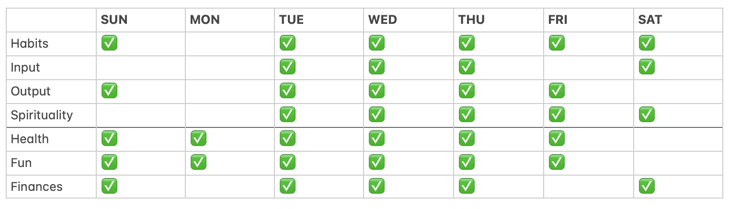The image size is (729, 209).
Task: Select the SUN column header
Action: coord(114,20)
